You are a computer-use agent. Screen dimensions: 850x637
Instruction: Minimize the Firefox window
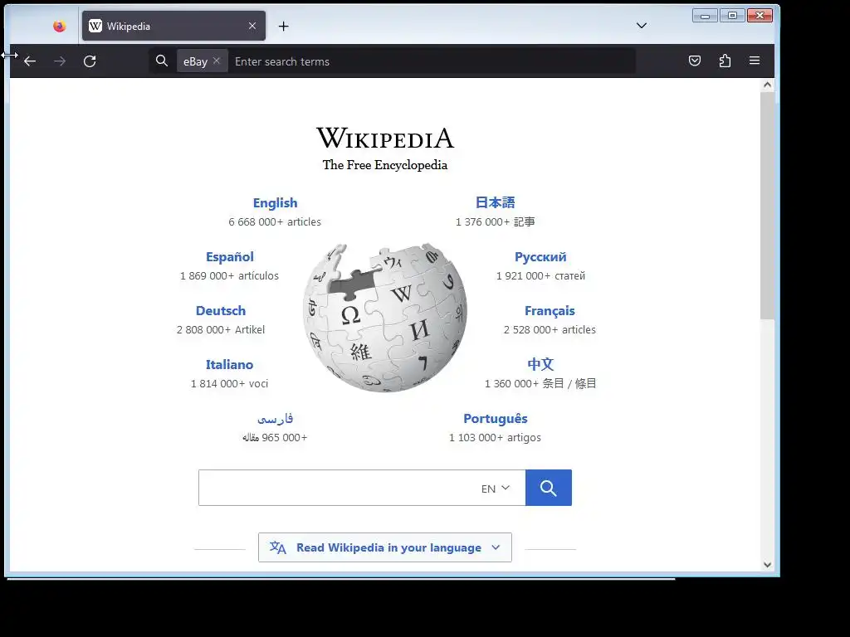click(x=705, y=15)
